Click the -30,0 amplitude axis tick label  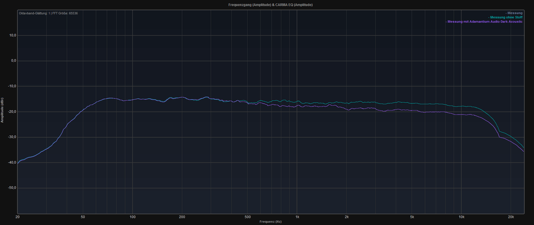pyautogui.click(x=12, y=137)
